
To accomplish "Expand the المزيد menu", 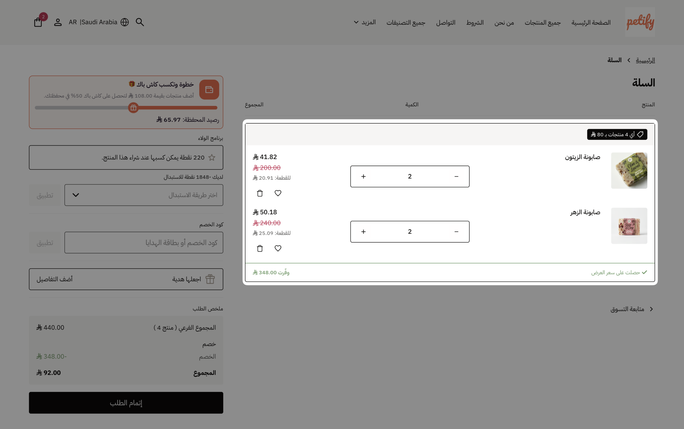I will [365, 22].
